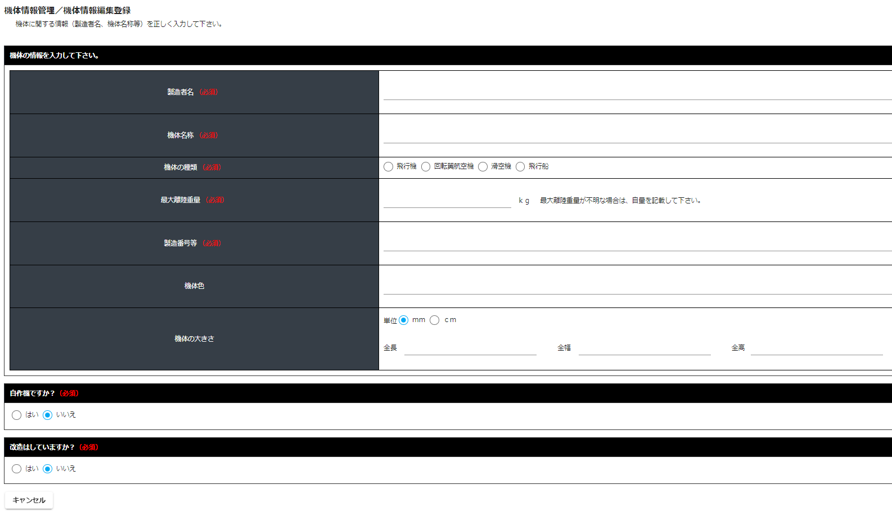Select いいえ for 自作機ですか question
The height and width of the screenshot is (516, 892).
48,415
